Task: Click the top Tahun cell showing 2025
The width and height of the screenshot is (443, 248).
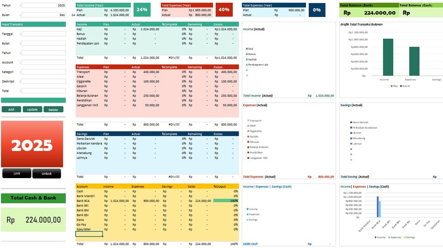Action: 43,5
